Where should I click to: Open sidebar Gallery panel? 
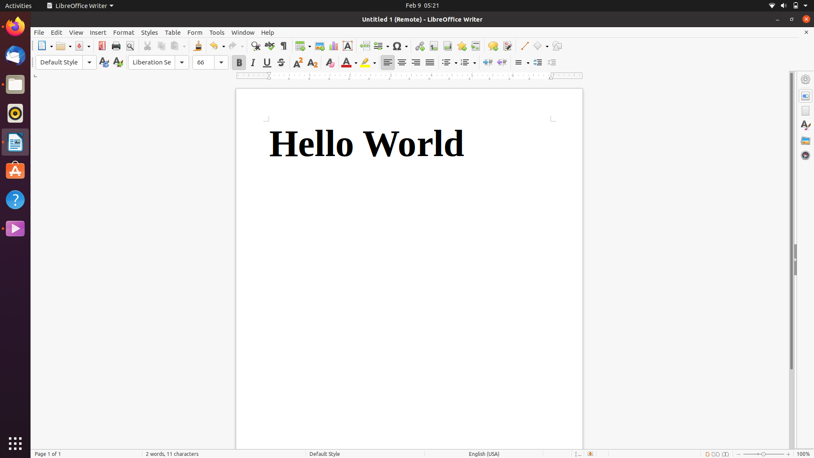point(806,140)
